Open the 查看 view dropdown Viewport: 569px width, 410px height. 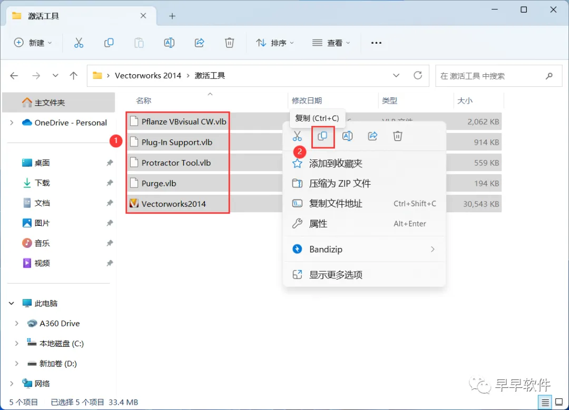331,43
